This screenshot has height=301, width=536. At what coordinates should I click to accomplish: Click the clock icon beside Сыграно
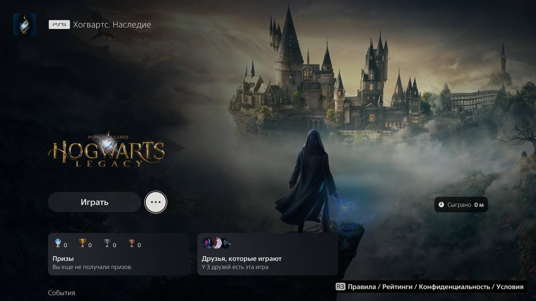(x=441, y=205)
